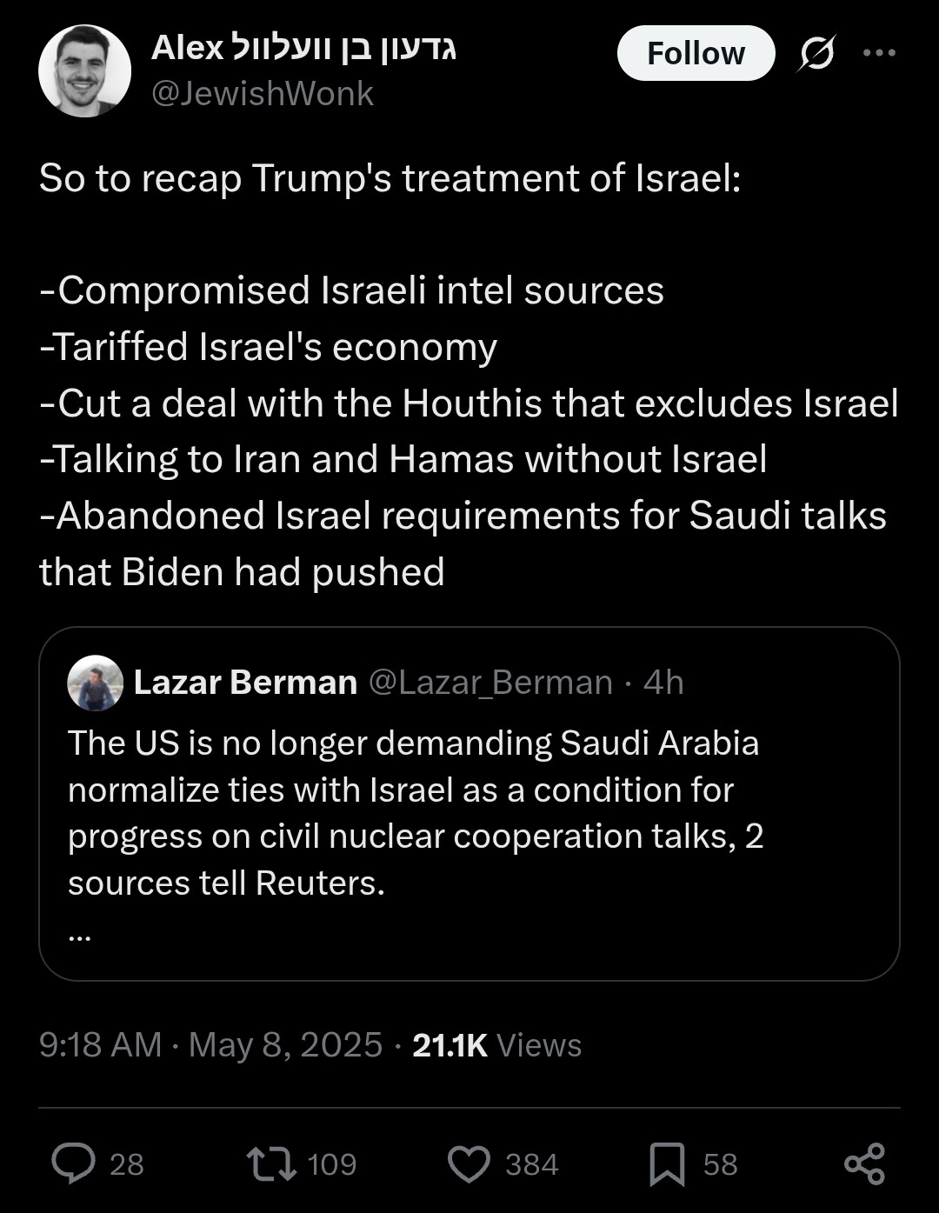
Task: Open the share icon menu
Action: [864, 1163]
